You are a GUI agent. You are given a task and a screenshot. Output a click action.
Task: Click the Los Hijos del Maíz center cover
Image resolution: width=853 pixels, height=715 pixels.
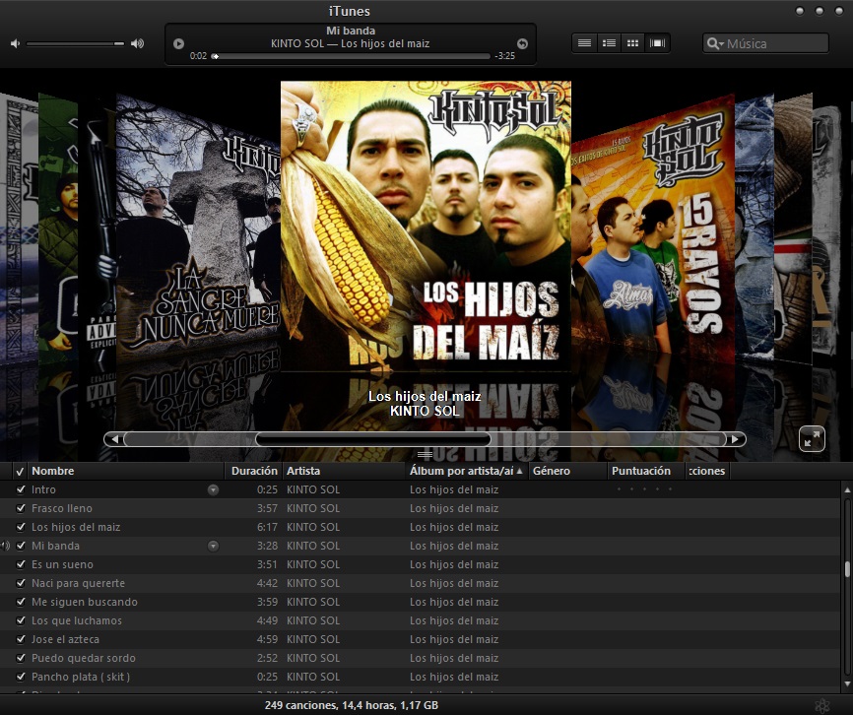pos(426,226)
